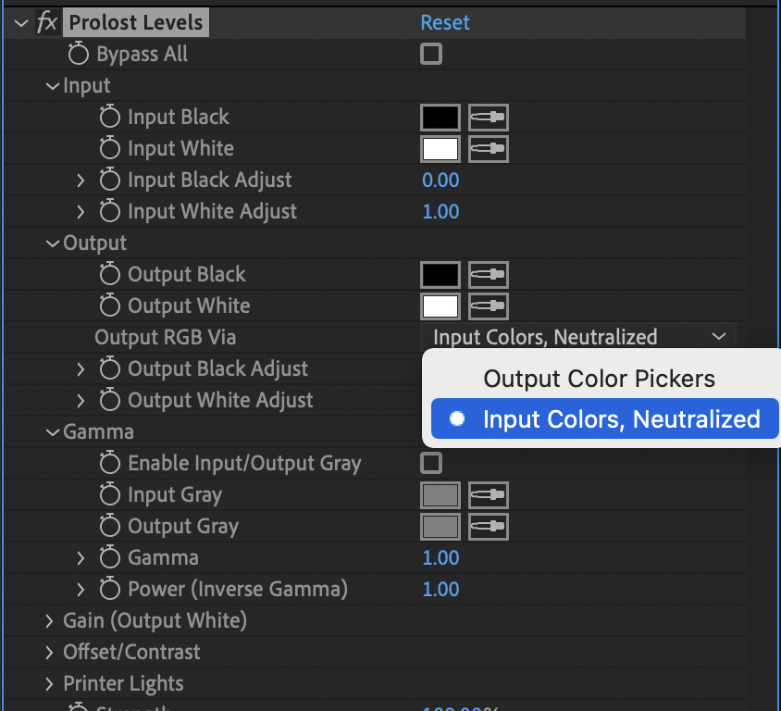Image resolution: width=781 pixels, height=711 pixels.
Task: Open the Output White color swatch
Action: coord(440,306)
